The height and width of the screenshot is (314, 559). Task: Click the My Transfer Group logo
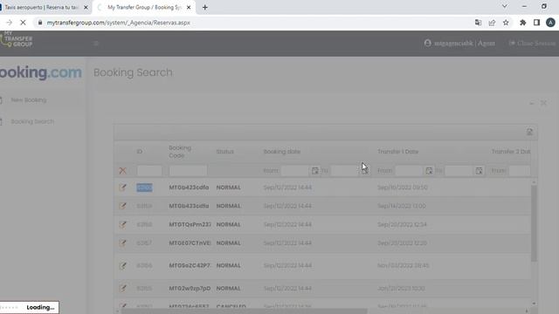point(17,39)
